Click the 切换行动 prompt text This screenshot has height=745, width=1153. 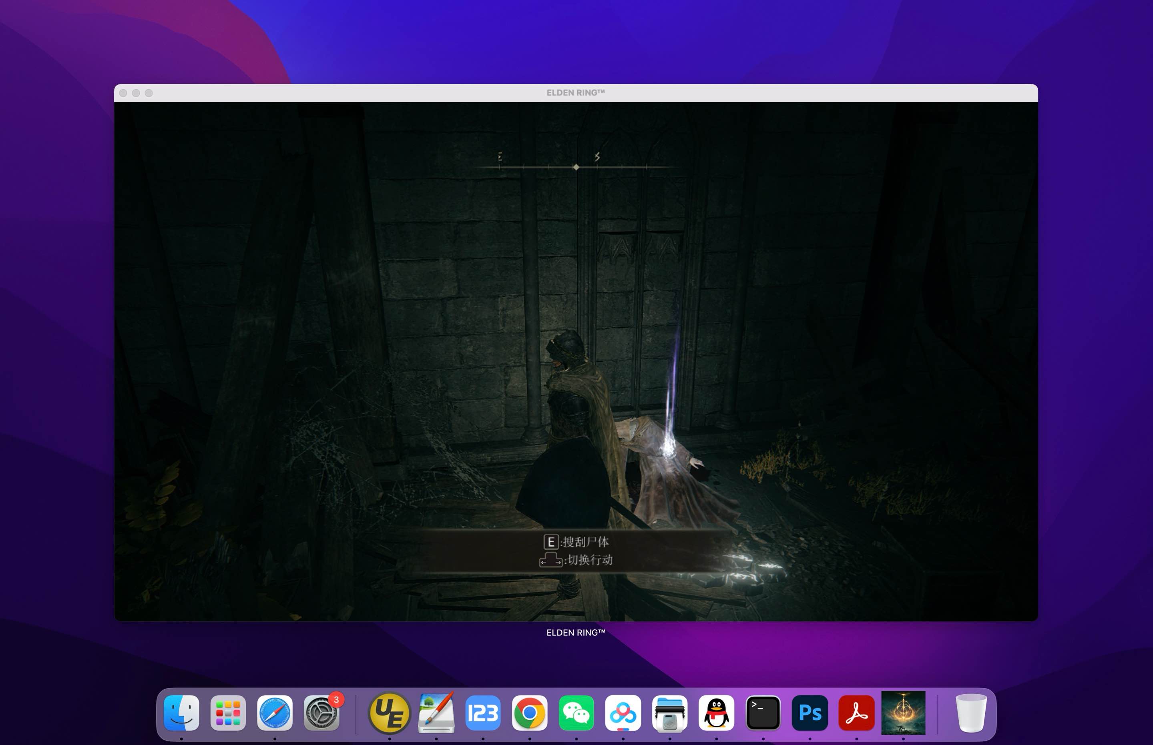coord(590,560)
